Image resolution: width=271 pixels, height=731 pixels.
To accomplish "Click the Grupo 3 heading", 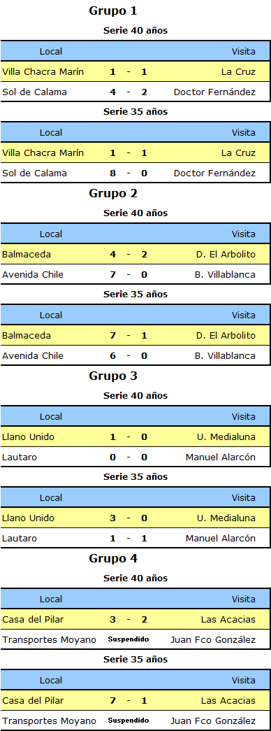I will (113, 376).
